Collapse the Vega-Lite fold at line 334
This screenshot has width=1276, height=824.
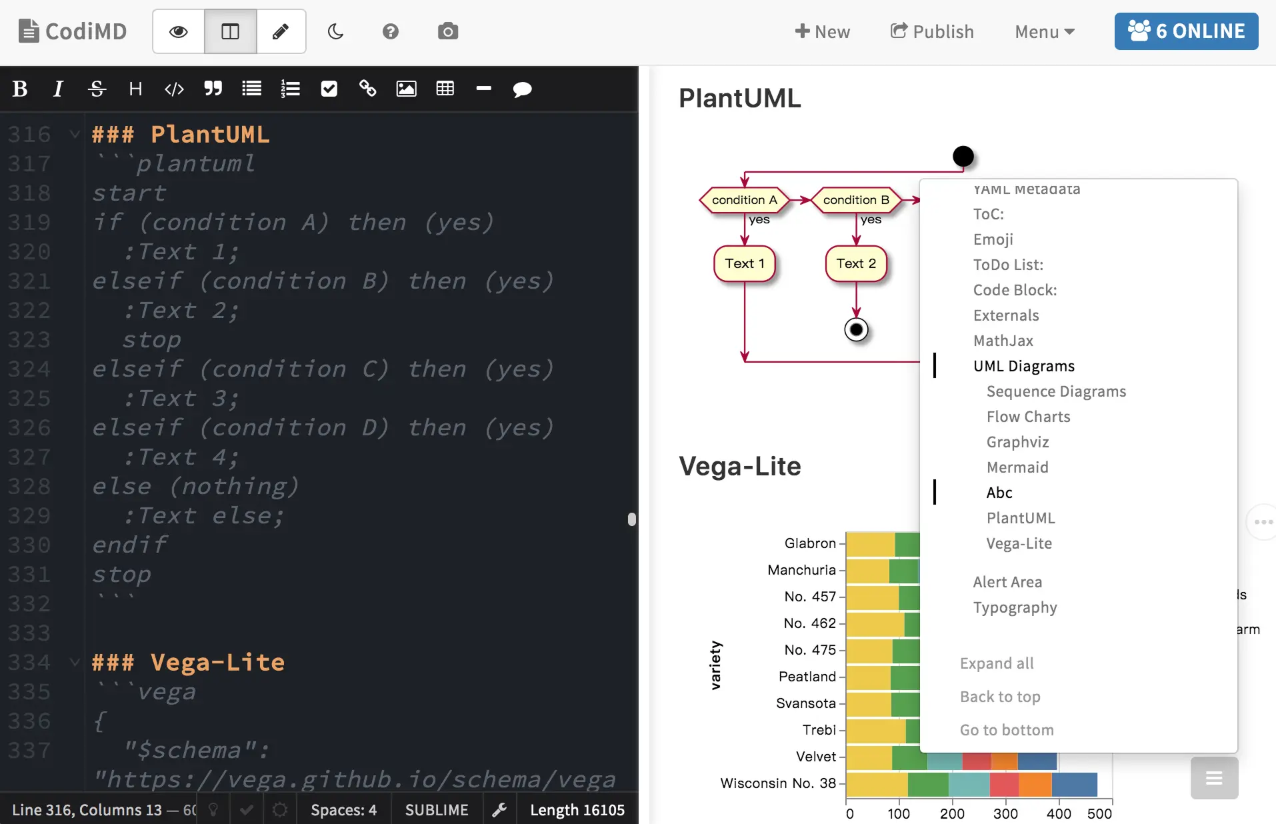point(74,662)
